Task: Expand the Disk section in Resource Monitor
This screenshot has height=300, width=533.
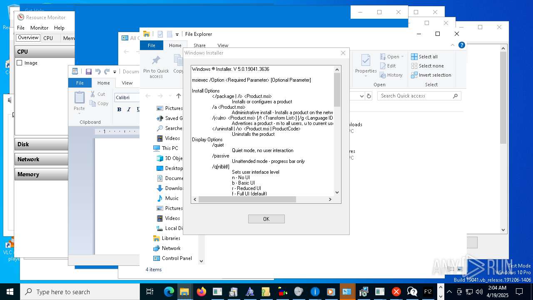Action: coord(42,144)
